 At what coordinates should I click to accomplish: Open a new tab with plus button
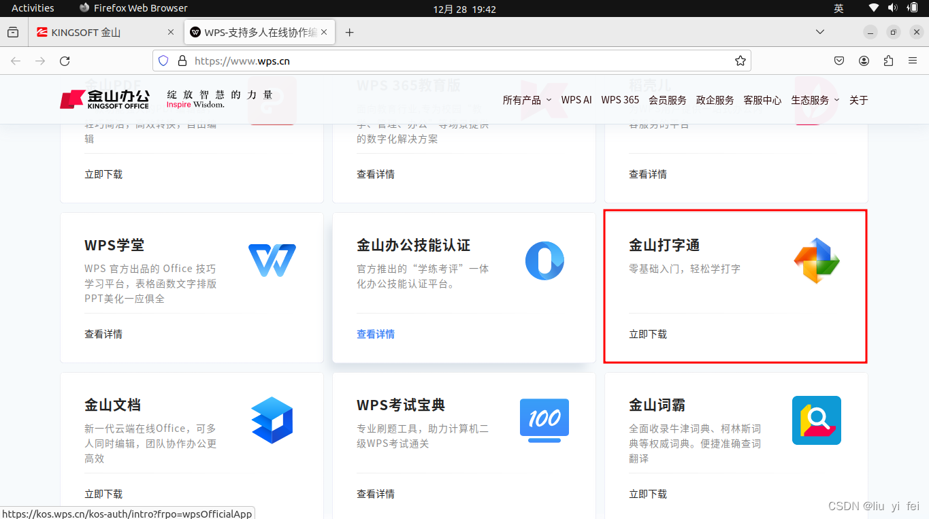click(x=350, y=32)
